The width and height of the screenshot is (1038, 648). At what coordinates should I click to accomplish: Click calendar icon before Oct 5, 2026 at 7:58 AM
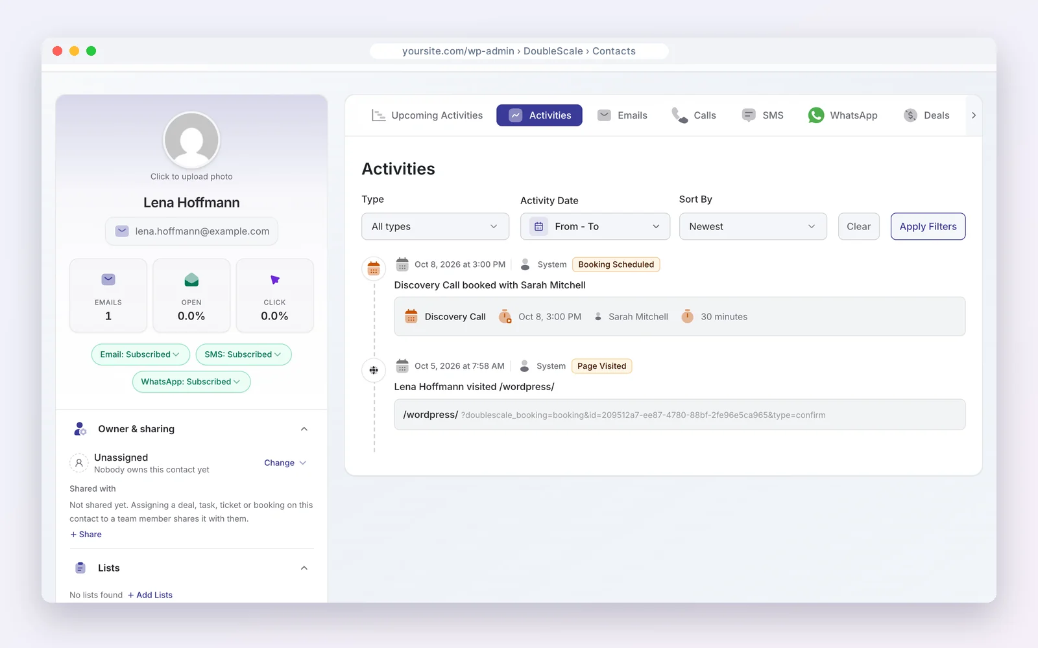coord(402,366)
